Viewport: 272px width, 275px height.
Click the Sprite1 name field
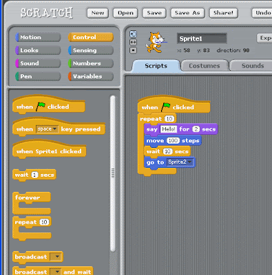[202, 38]
